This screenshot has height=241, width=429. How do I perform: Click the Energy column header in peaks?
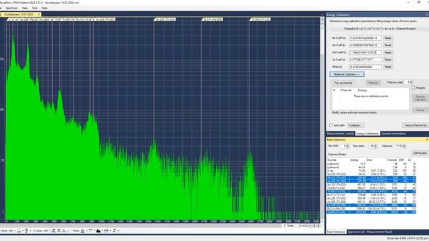tap(355, 160)
